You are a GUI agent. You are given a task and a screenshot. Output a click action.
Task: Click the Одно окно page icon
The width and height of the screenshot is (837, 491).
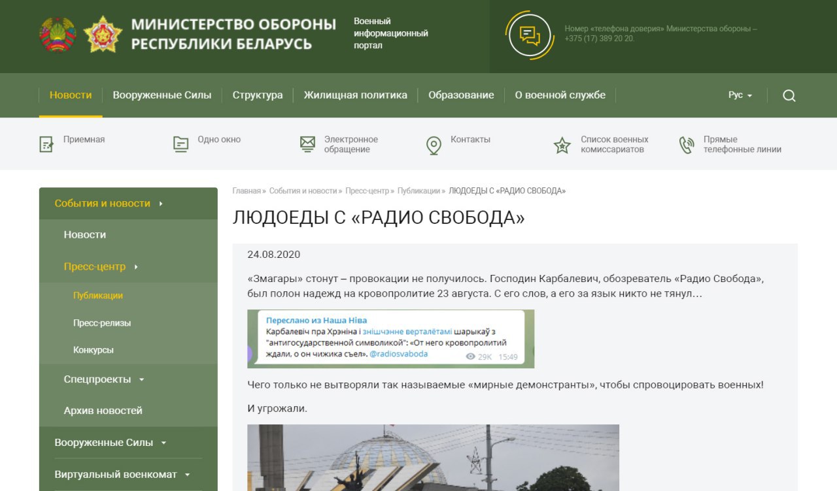coord(180,144)
